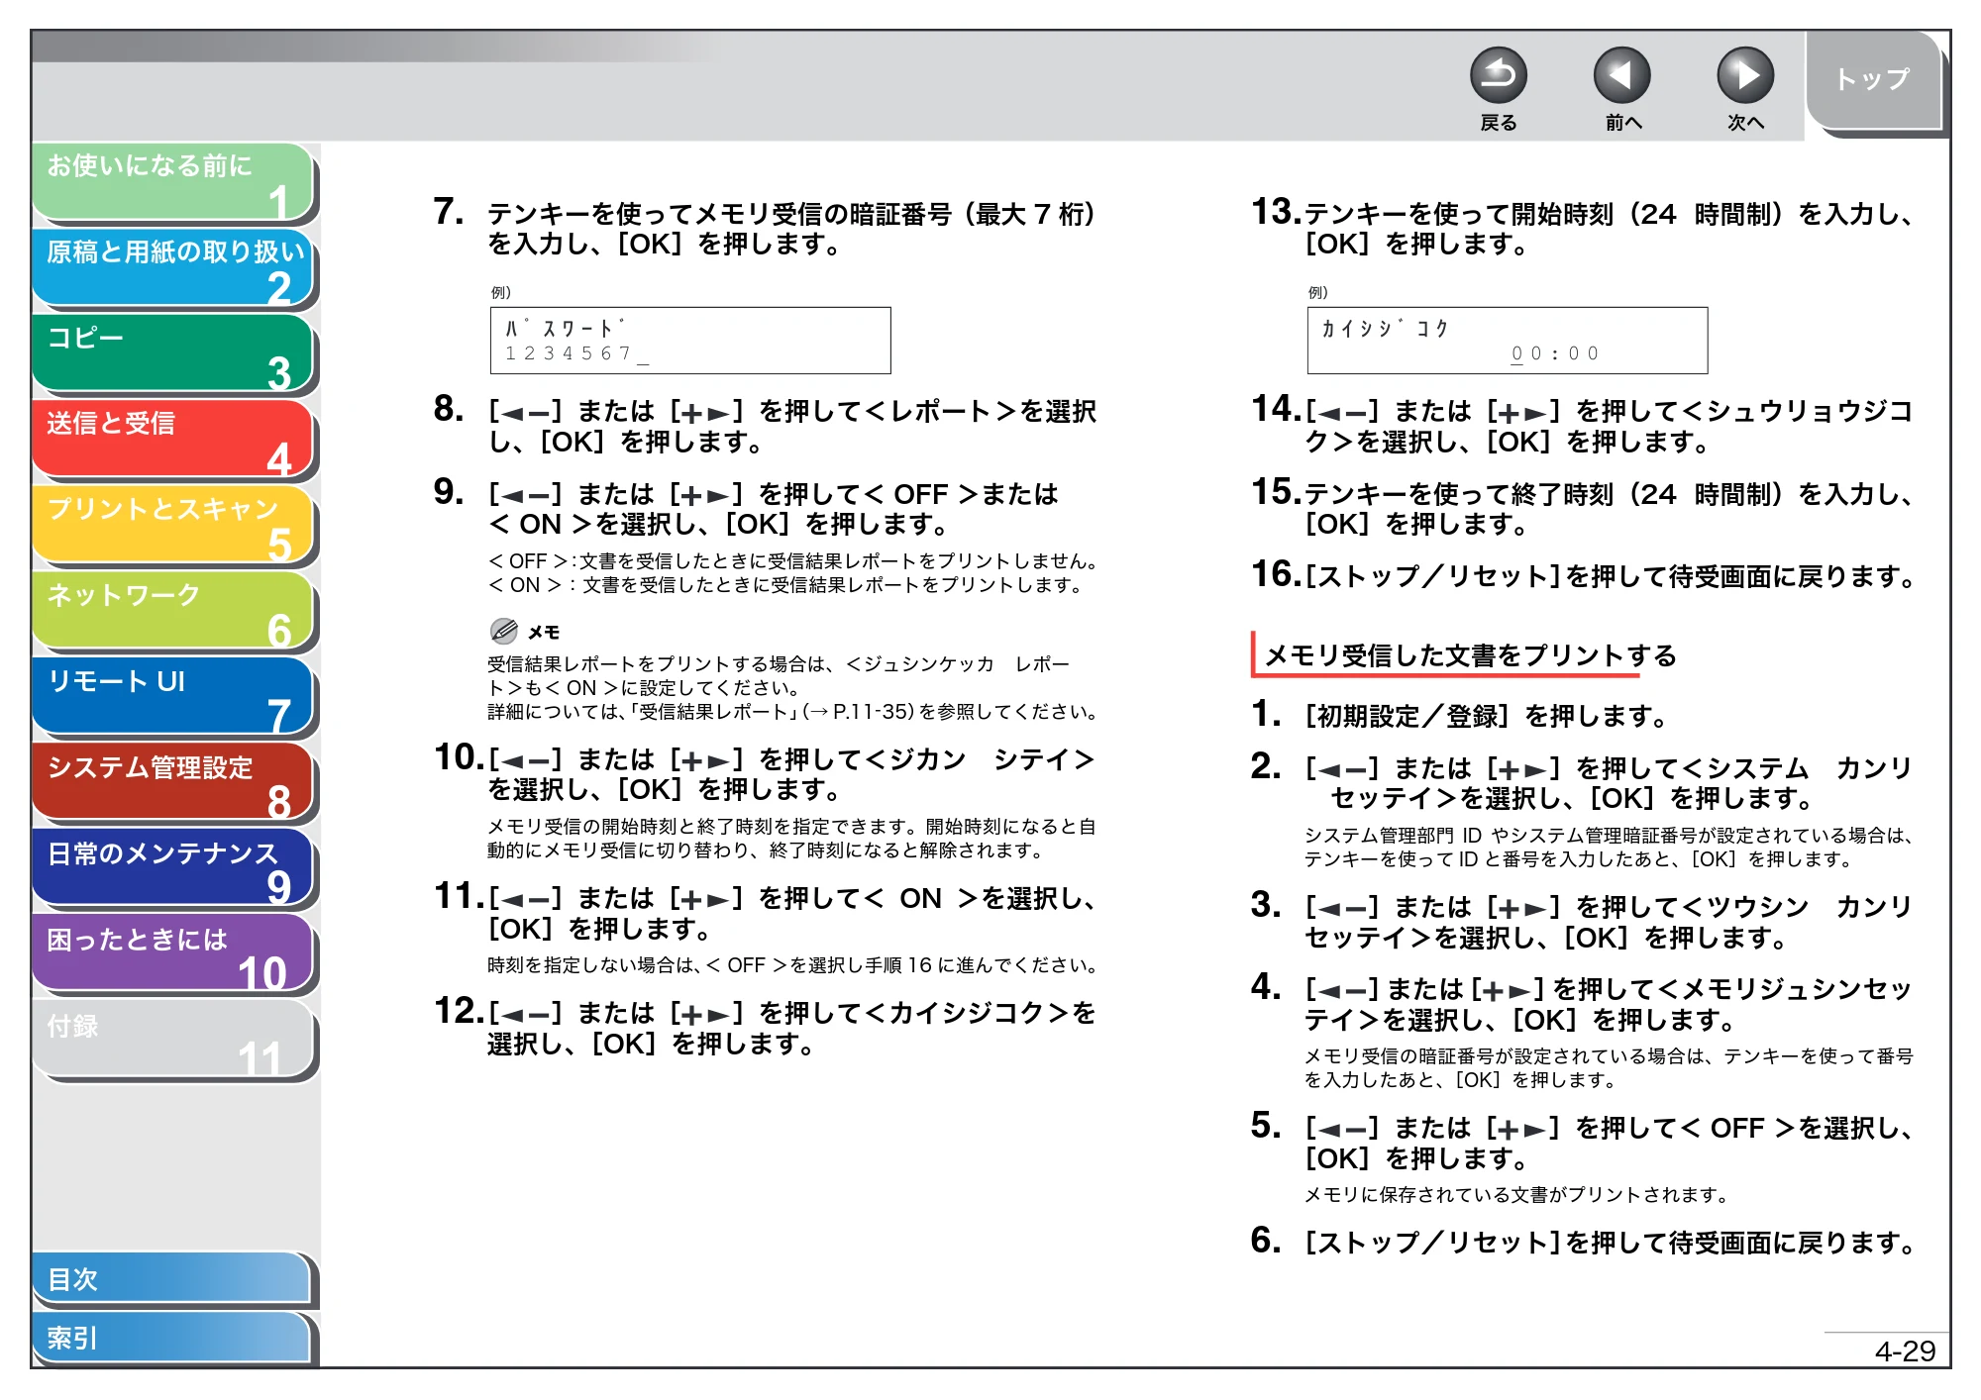Open chapter 5 プリントとスキャン
This screenshot has width=1981, height=1400.
(173, 526)
